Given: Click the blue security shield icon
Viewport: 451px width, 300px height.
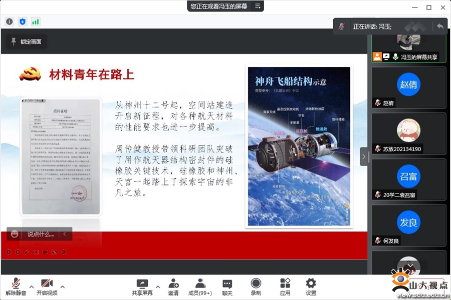Looking at the screenshot, I should click(22, 21).
